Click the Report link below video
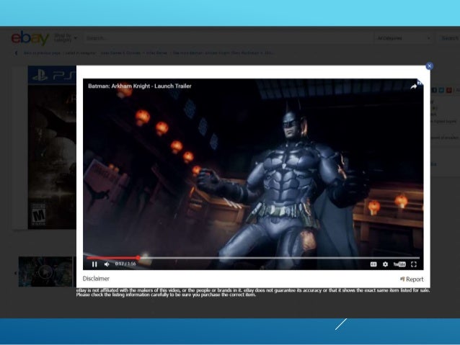460x345 pixels. point(412,279)
